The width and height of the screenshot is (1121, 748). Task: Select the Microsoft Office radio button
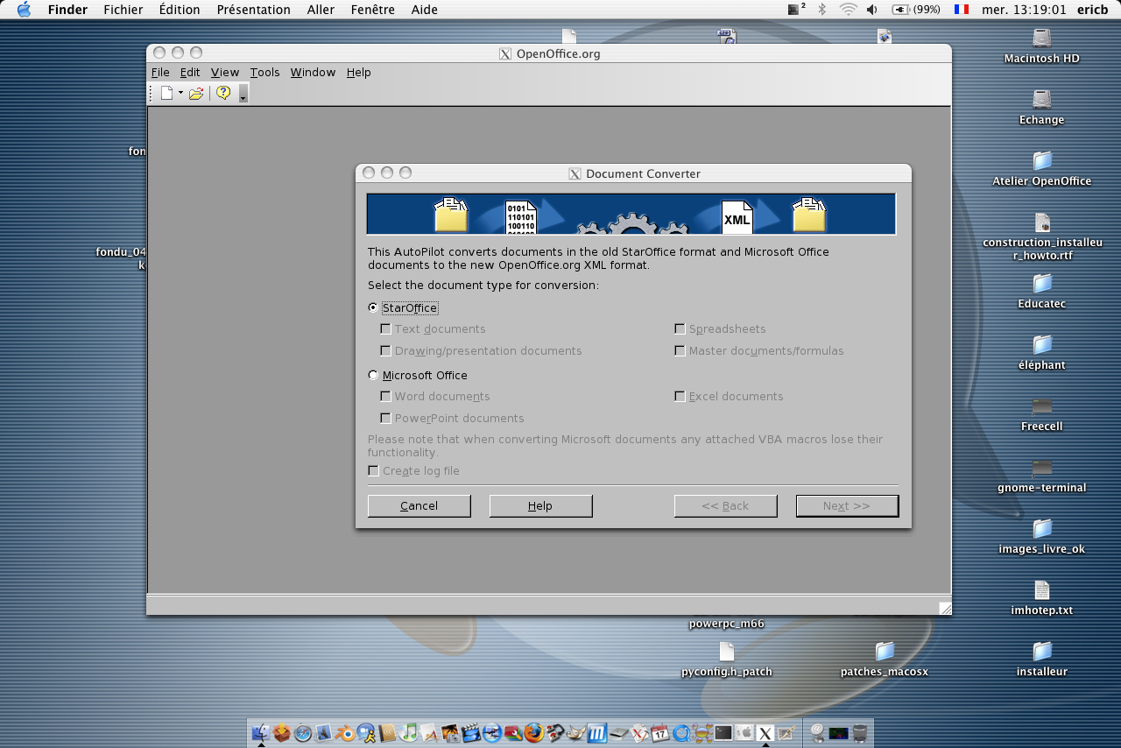click(x=373, y=375)
